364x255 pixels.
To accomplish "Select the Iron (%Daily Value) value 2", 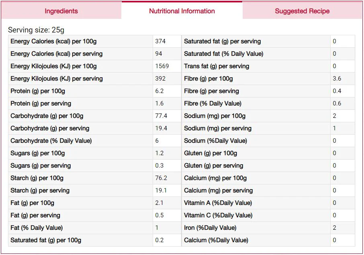I will (x=335, y=228).
